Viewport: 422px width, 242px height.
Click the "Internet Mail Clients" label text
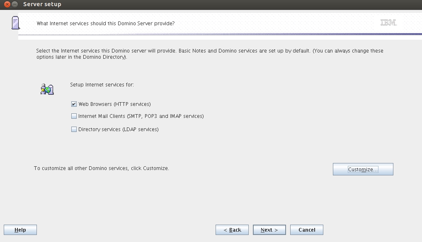(141, 116)
